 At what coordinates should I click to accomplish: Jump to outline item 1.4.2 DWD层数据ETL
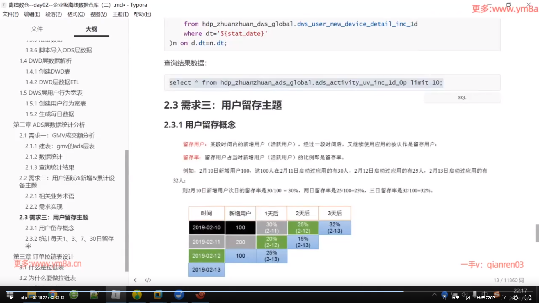[x=52, y=82]
